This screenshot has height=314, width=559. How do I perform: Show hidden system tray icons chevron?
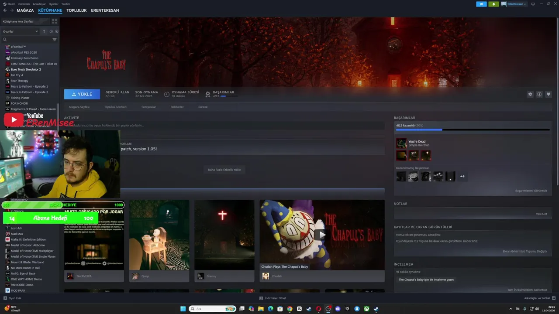pos(511,309)
